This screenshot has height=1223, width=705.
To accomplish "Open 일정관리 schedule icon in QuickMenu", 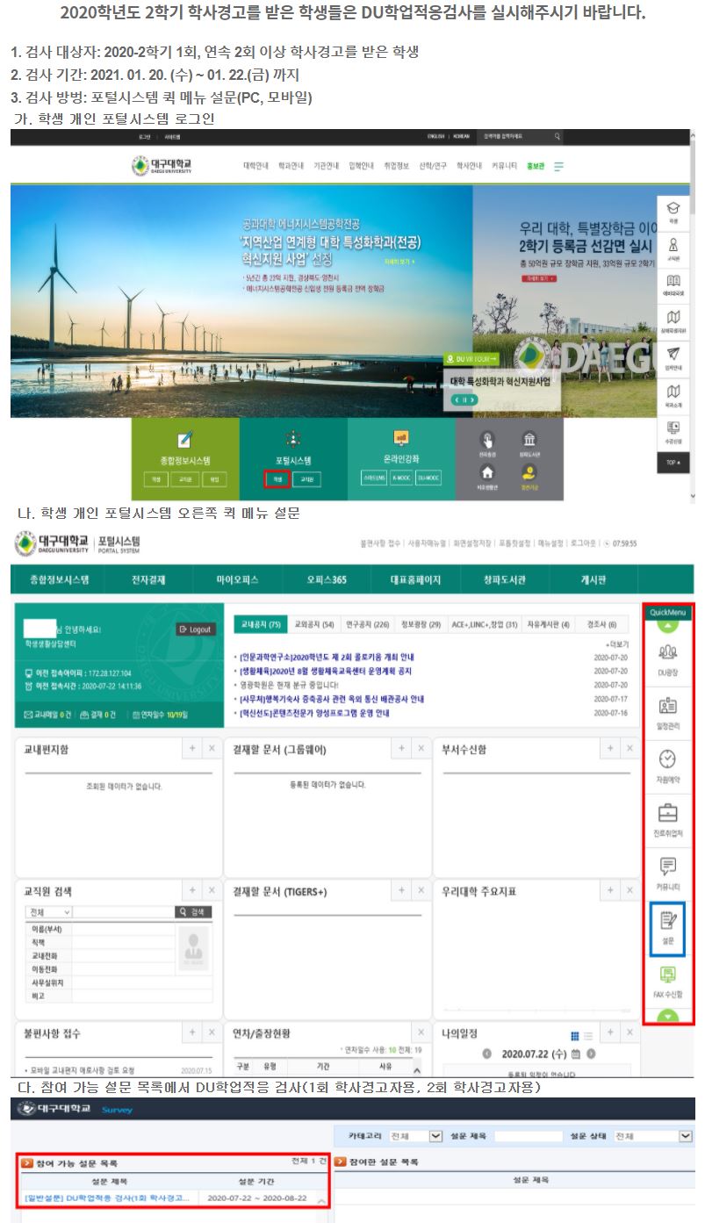I will (668, 712).
